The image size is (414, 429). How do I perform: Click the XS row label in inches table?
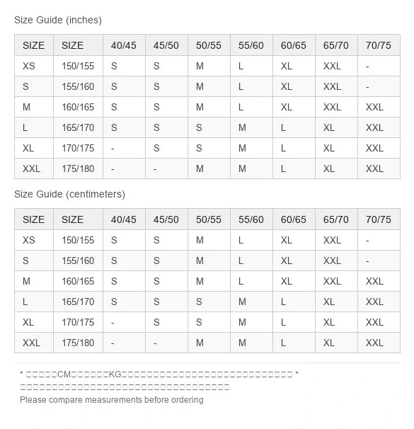click(x=34, y=66)
